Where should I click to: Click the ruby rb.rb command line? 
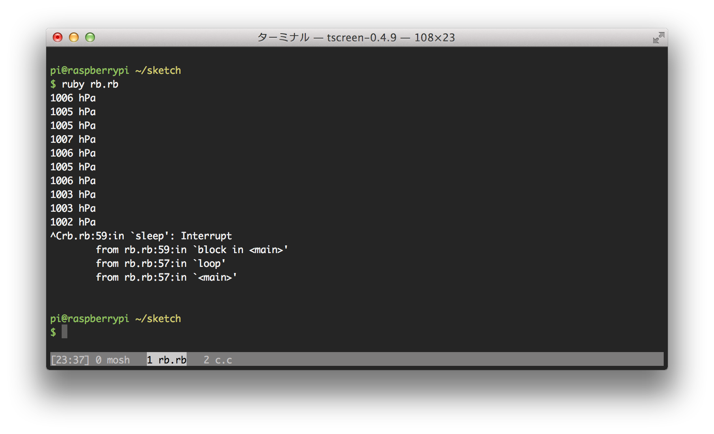90,84
